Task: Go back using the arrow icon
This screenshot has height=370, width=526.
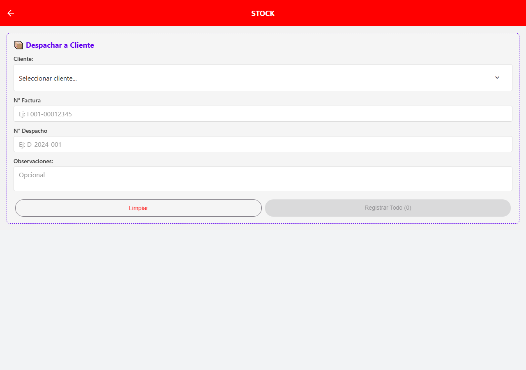Action: tap(11, 13)
